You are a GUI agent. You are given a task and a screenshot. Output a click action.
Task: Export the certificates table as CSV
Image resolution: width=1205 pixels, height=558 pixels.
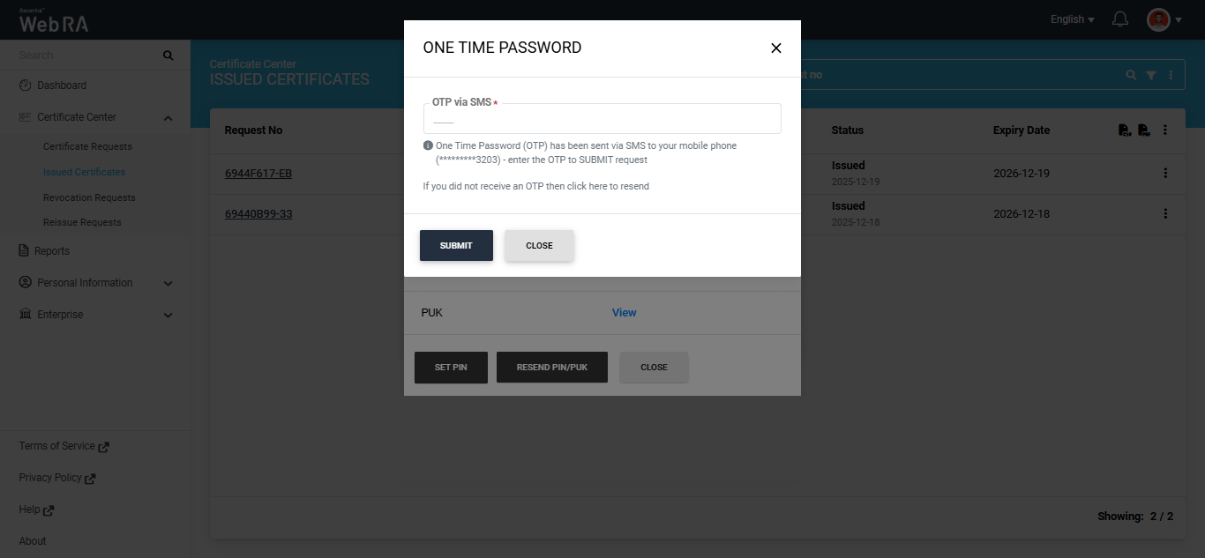(1124, 130)
